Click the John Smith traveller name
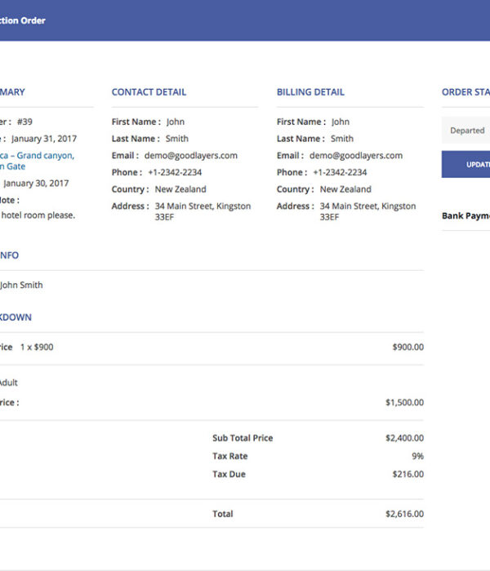490x571 pixels. click(x=21, y=285)
